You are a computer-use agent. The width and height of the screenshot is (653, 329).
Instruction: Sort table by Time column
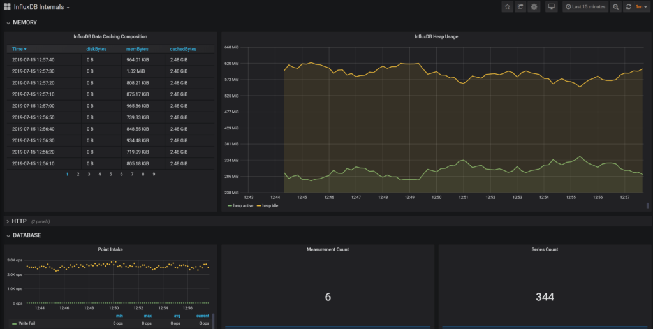point(19,49)
